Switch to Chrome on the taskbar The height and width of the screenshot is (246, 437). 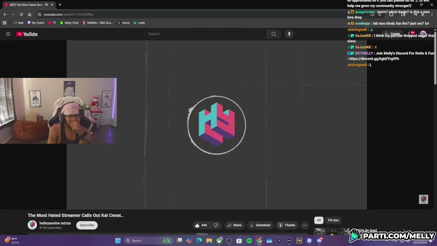[x=259, y=241]
